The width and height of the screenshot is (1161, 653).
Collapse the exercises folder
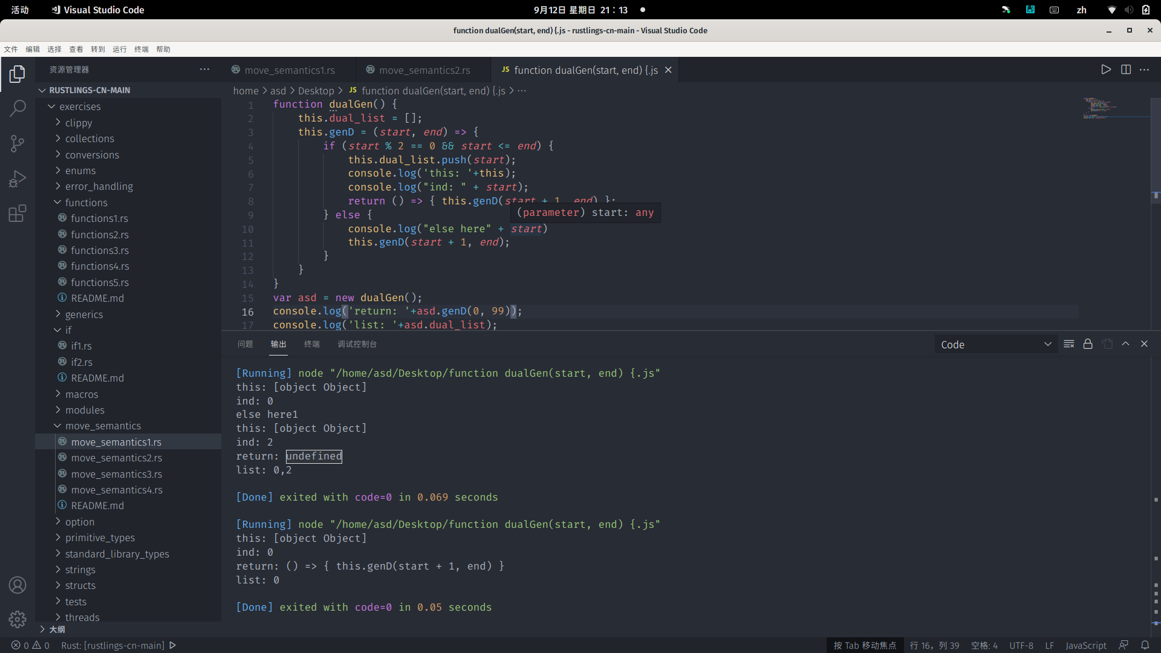(128, 106)
